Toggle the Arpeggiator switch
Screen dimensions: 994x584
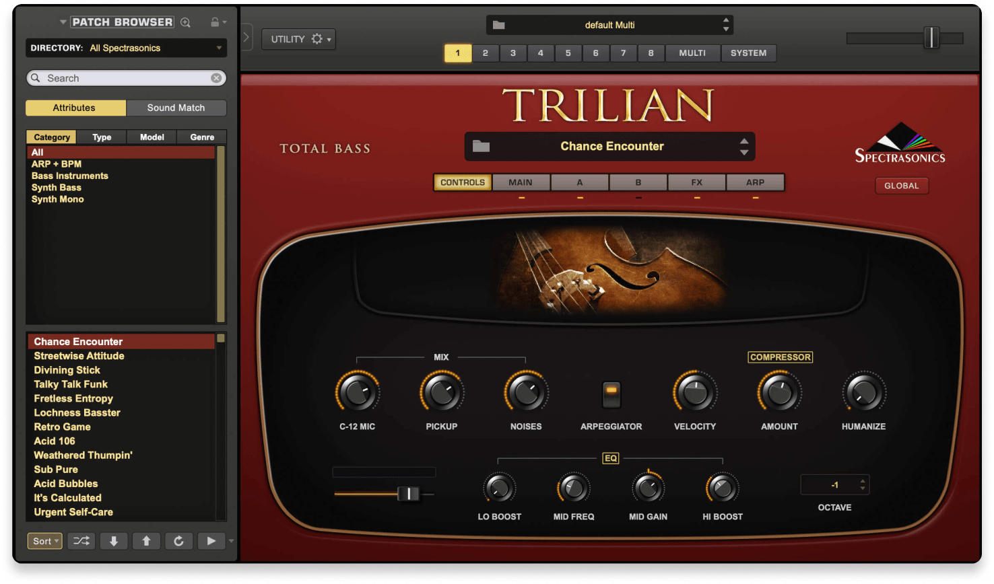(611, 394)
